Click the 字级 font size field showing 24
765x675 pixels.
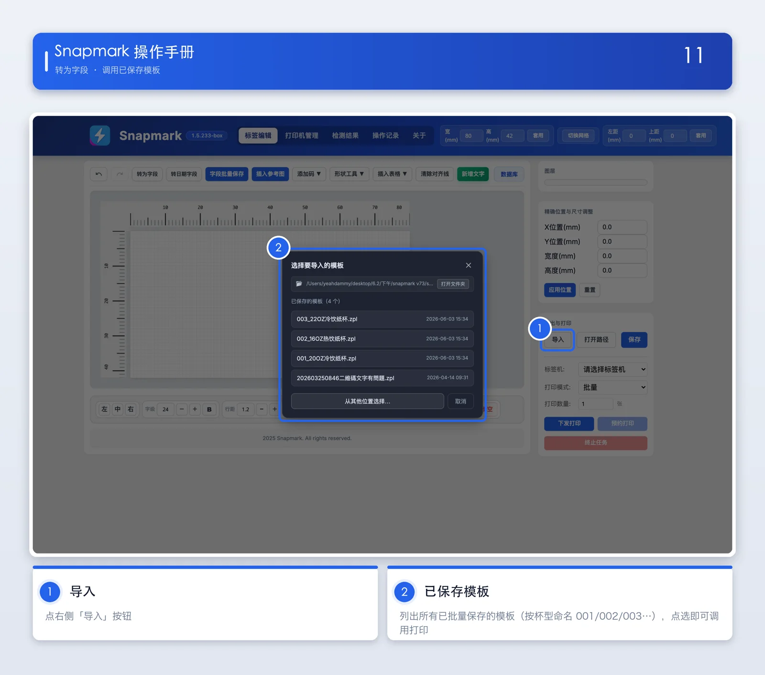click(x=165, y=409)
